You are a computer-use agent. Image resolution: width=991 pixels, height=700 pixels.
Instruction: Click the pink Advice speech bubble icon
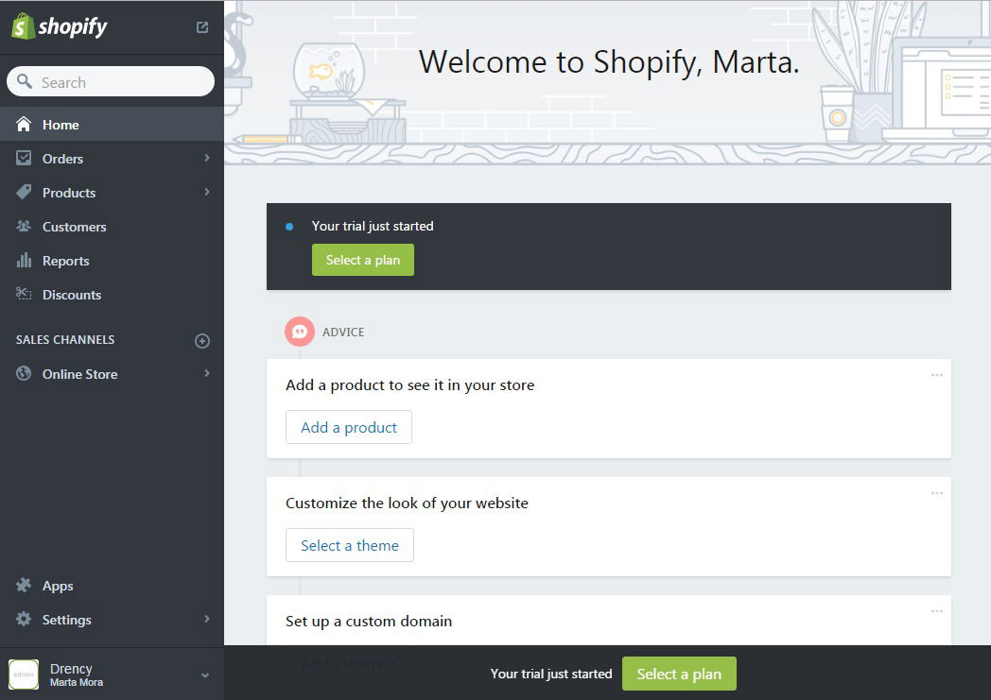(x=300, y=332)
